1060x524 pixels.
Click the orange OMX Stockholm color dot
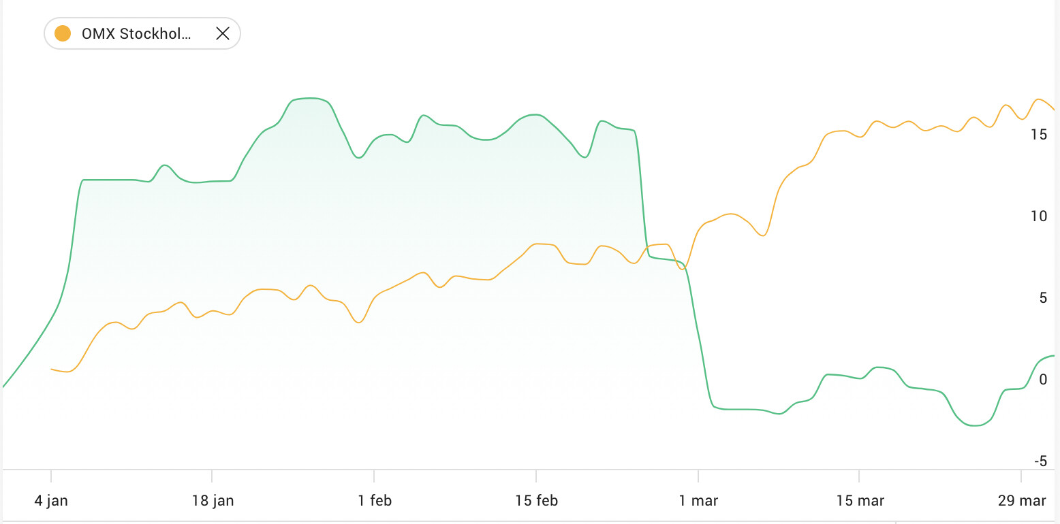coord(63,34)
